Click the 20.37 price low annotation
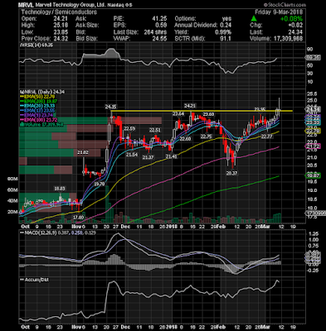 [x=231, y=173]
